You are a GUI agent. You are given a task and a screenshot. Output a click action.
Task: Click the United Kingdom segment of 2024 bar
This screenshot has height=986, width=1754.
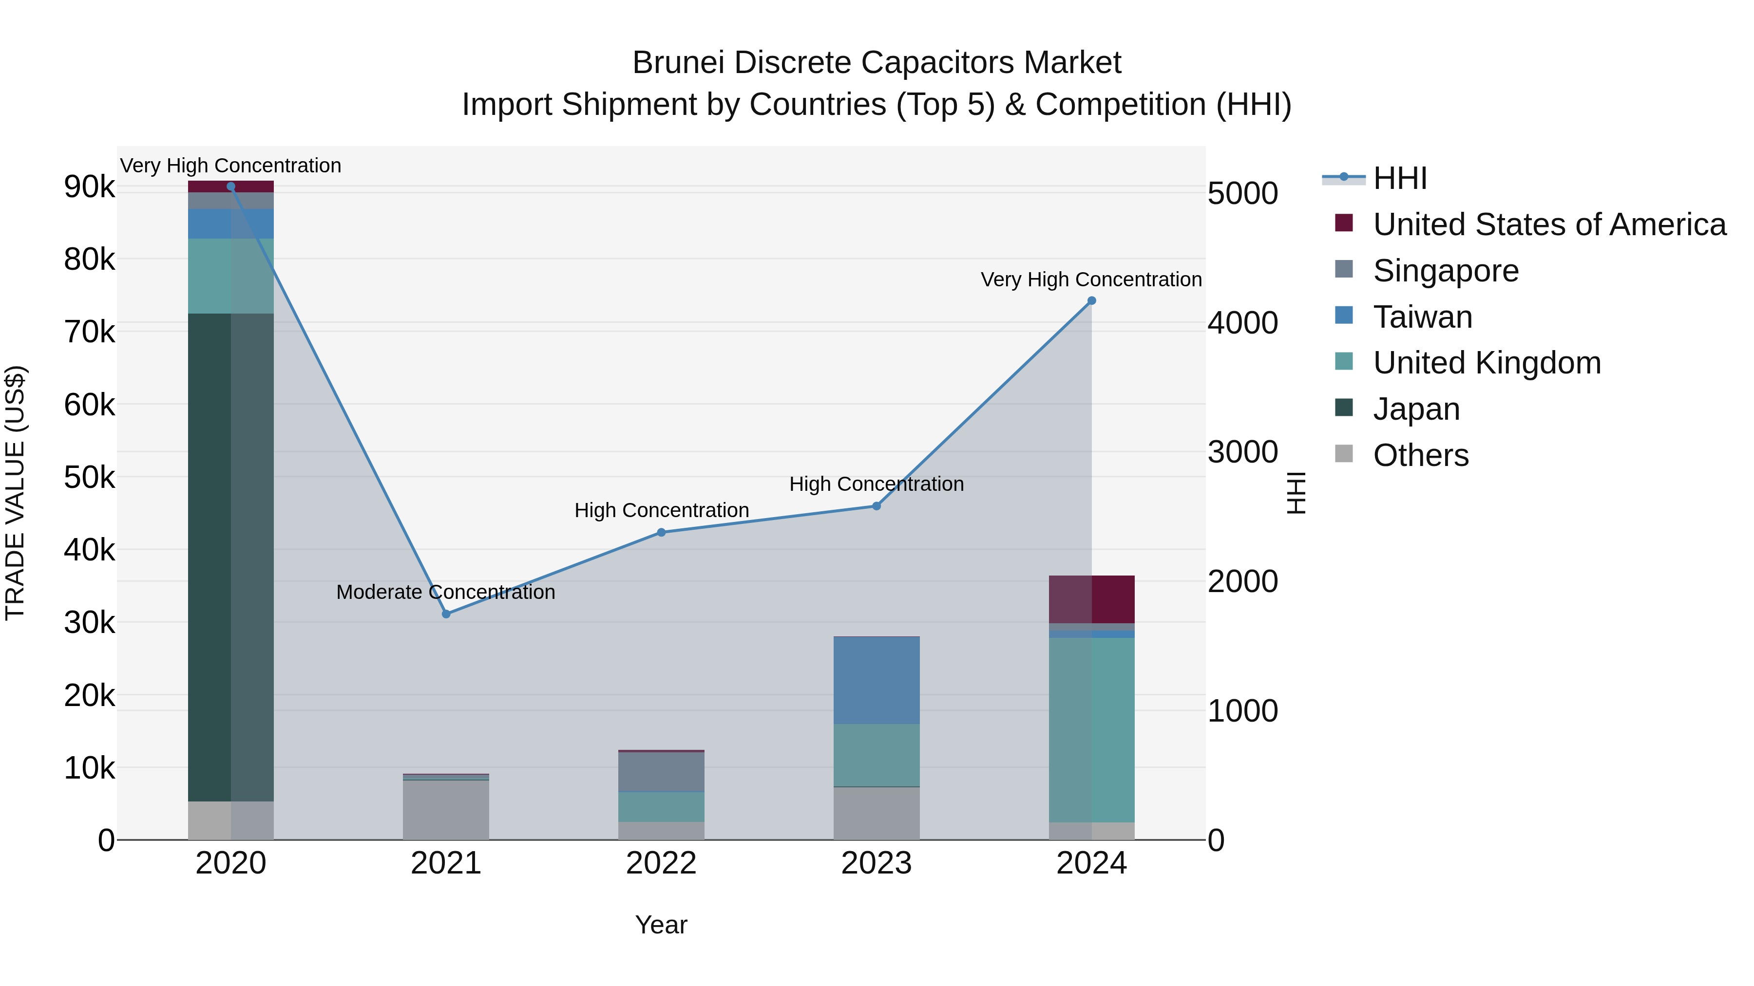pos(1091,730)
